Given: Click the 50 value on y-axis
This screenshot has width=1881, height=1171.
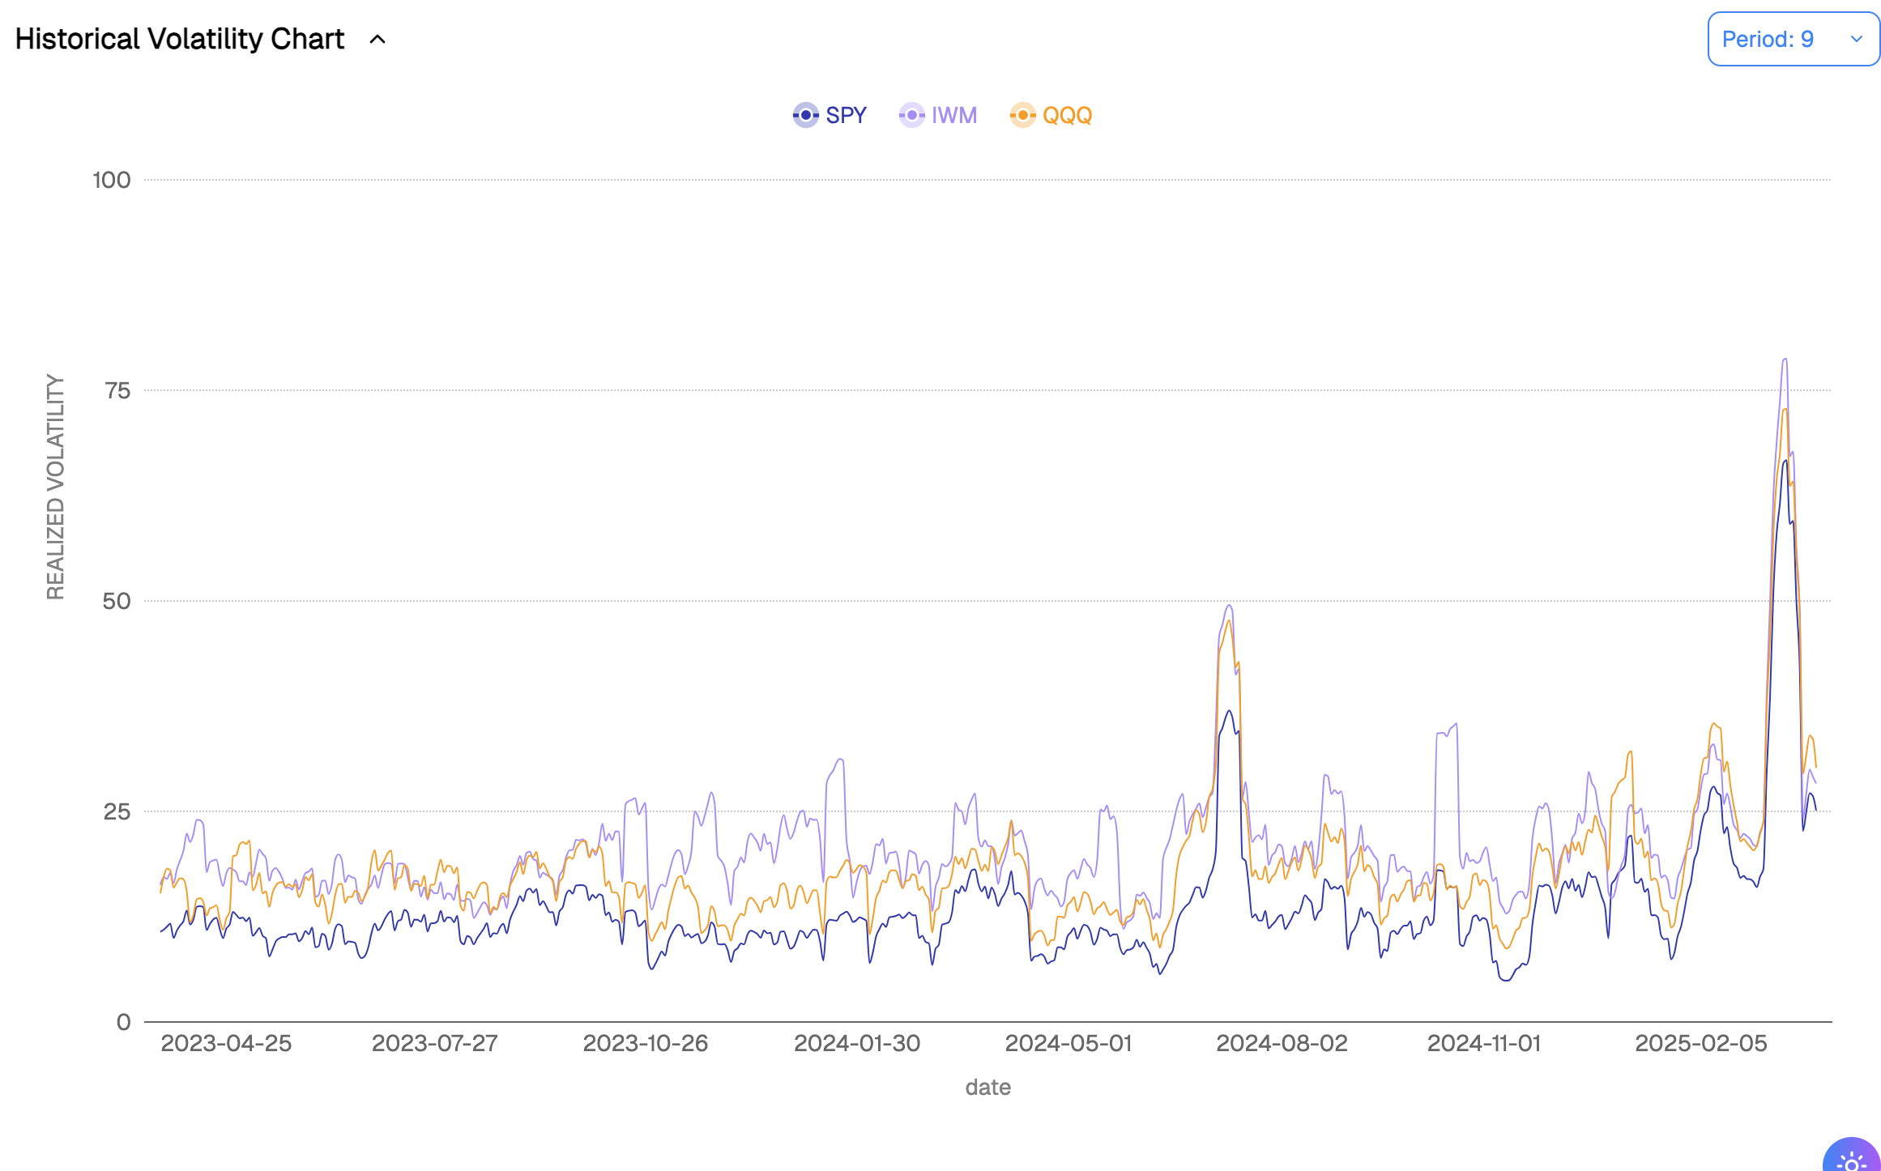Looking at the screenshot, I should pos(117,601).
